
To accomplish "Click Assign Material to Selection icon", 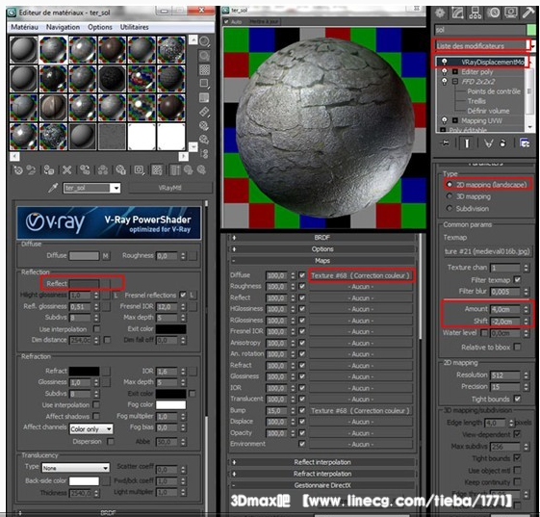I will (x=49, y=169).
